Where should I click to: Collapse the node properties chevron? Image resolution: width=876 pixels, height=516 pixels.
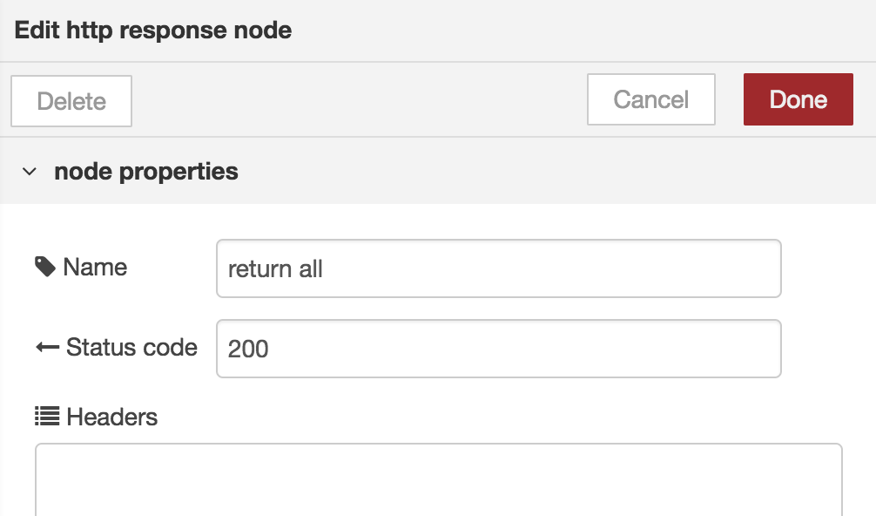pyautogui.click(x=30, y=172)
